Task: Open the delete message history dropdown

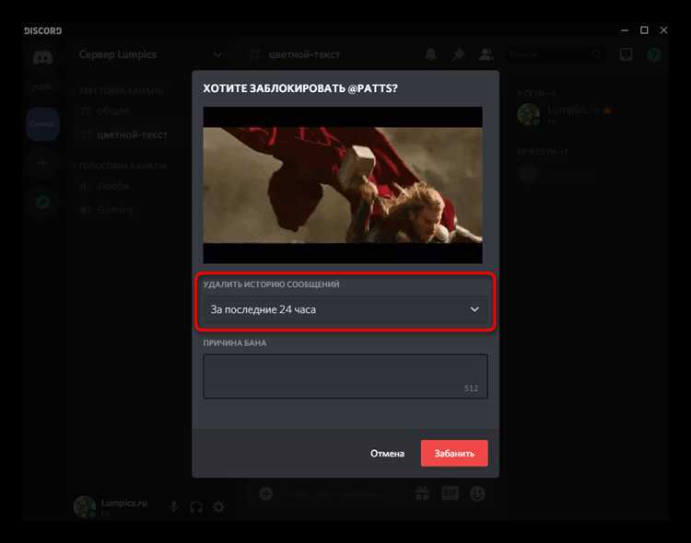Action: (345, 309)
